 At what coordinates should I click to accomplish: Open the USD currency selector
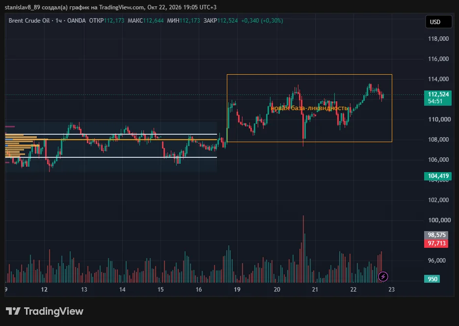pos(438,22)
